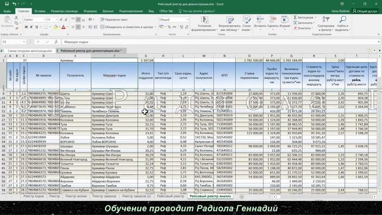Open the Office Tab ribbon tab
The width and height of the screenshot is (382, 215).
click(166, 11)
